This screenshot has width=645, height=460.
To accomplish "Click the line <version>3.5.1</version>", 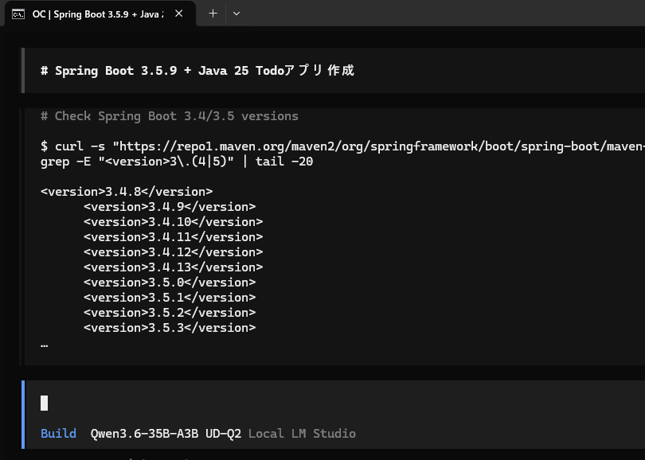I will click(x=170, y=298).
